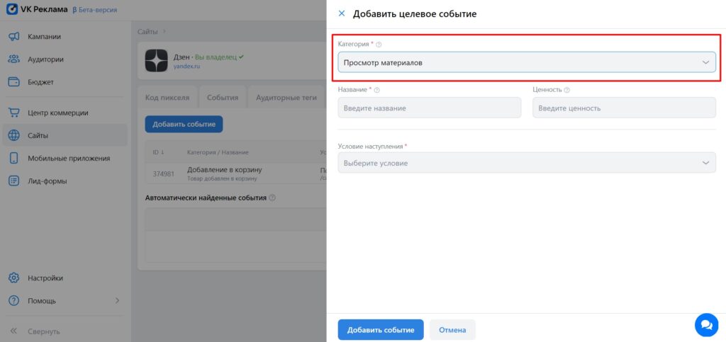
Task: Close the add event panel
Action: [x=342, y=13]
